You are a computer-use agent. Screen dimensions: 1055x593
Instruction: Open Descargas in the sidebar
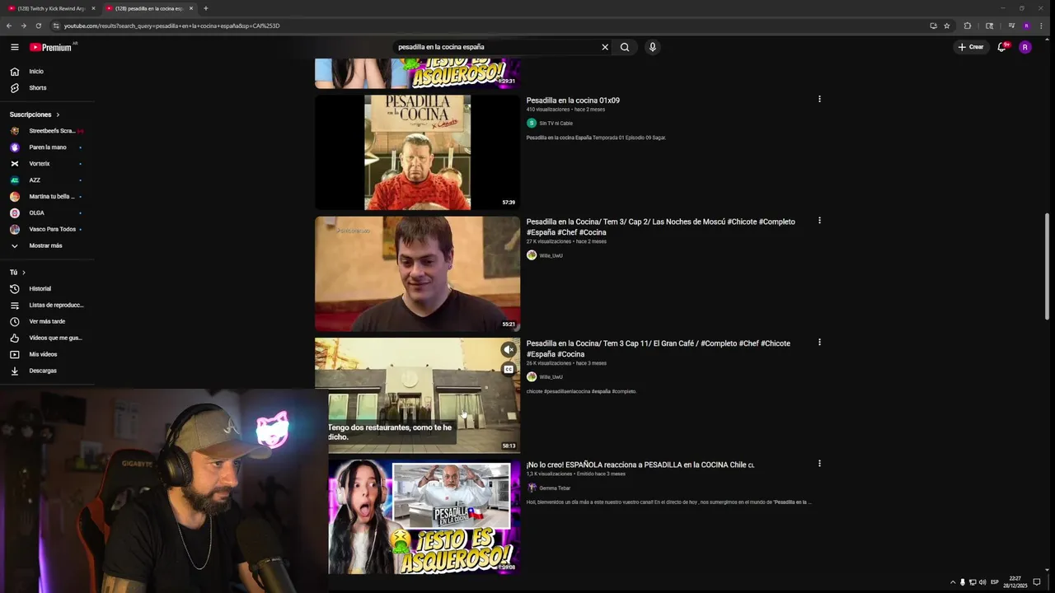click(47, 371)
